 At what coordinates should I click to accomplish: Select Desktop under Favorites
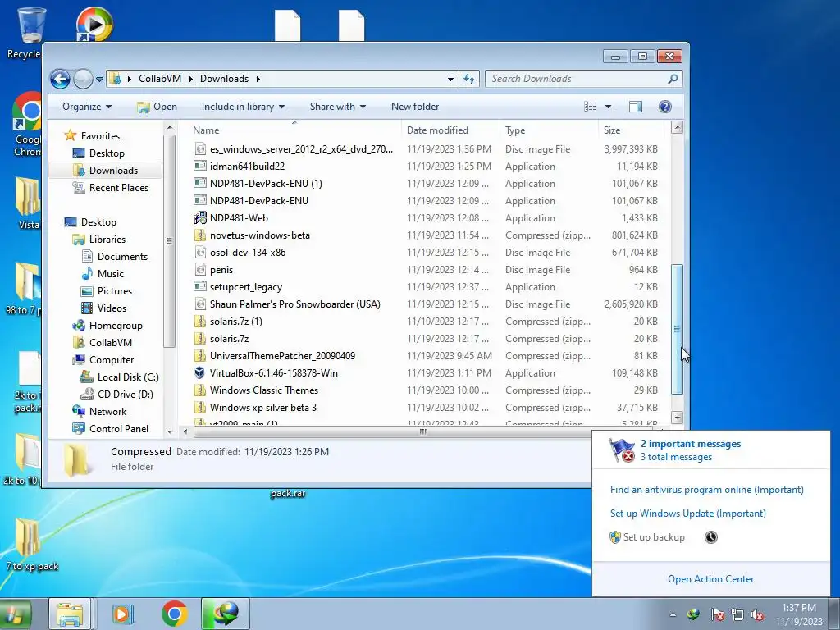coord(107,153)
